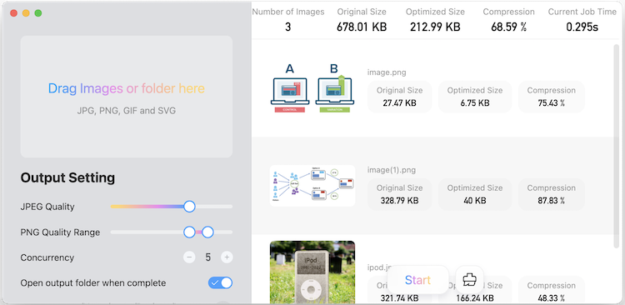Click the Output Setting heading
625x305 pixels.
click(x=67, y=177)
